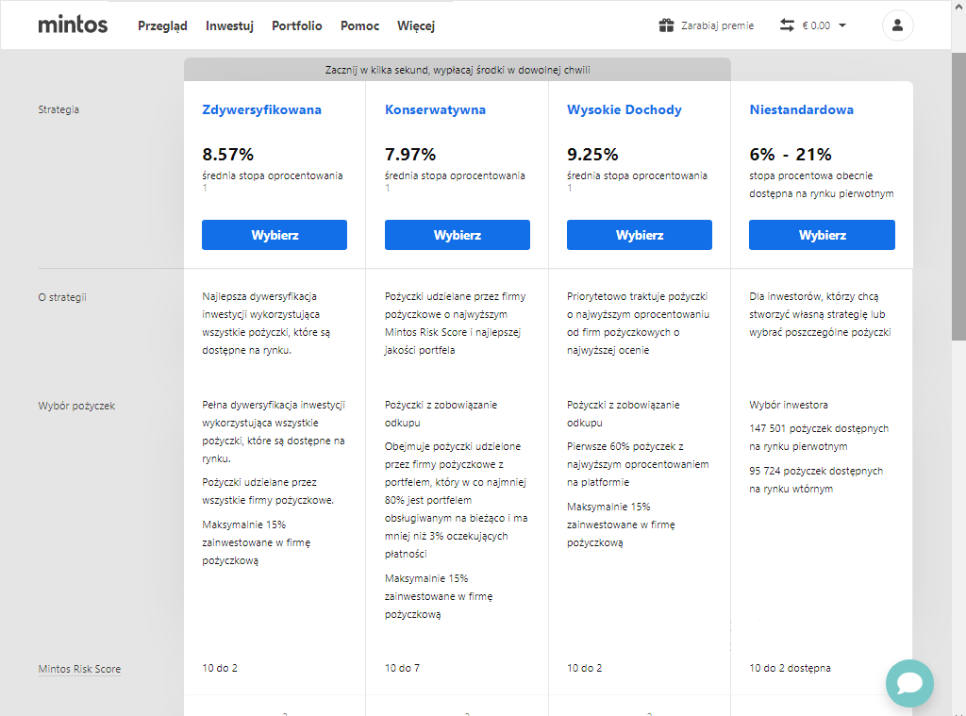Click the 'Strategia' row label
Image resolution: width=966 pixels, height=716 pixels.
point(58,109)
